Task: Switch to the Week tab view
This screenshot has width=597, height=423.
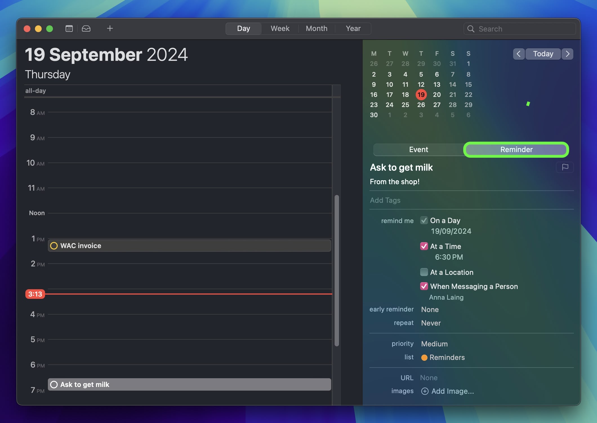Action: coord(280,28)
